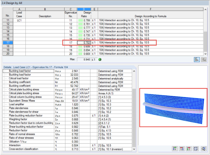Select Load amplifier row
Image resolution: width=210 pixels, height=155 pixels.
click(67, 104)
